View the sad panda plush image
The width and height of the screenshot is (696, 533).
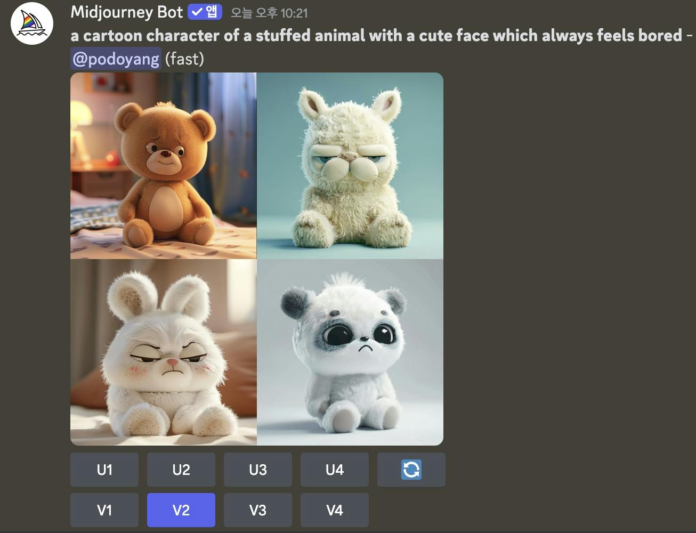(x=350, y=352)
